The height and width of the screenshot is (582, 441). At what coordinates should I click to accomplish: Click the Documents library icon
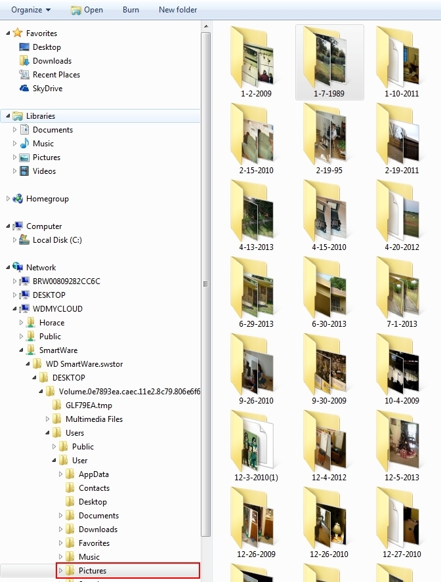pyautogui.click(x=24, y=129)
